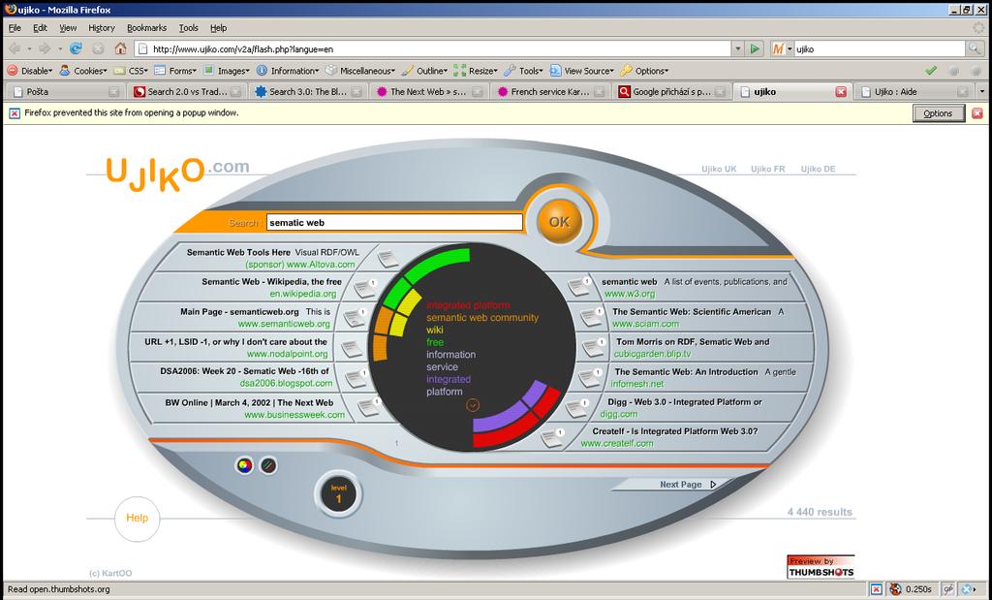Viewport: 992px width, 600px height.
Task: Click the Ujiko search input field
Action: point(395,222)
